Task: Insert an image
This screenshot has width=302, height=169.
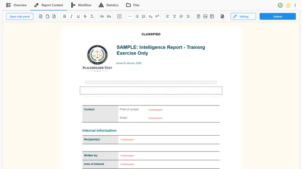Action: point(205,17)
